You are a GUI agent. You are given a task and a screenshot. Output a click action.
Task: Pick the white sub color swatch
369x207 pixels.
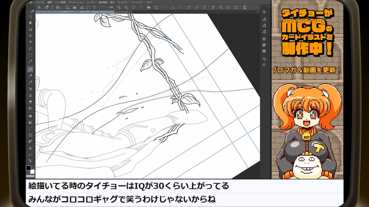coord(32,172)
